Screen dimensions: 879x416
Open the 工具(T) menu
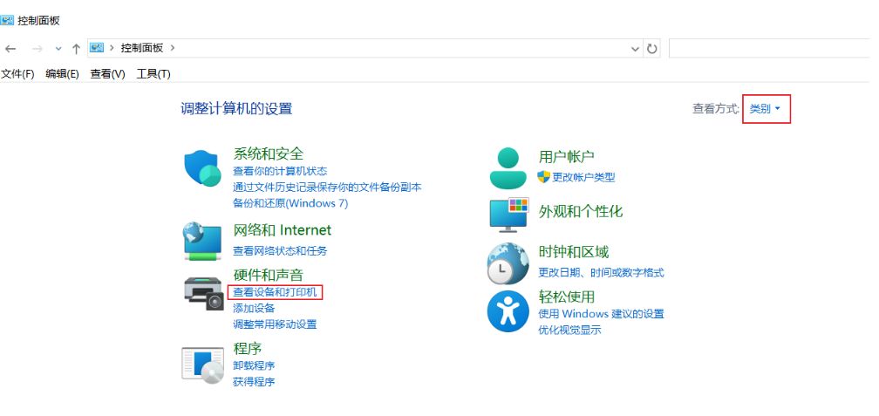(x=153, y=74)
